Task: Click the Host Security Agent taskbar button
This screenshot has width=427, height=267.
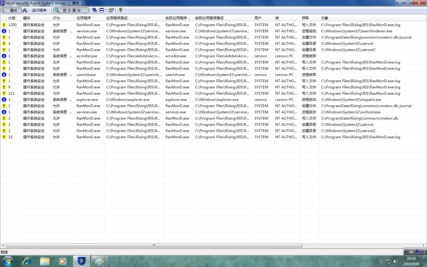Action: point(82,261)
